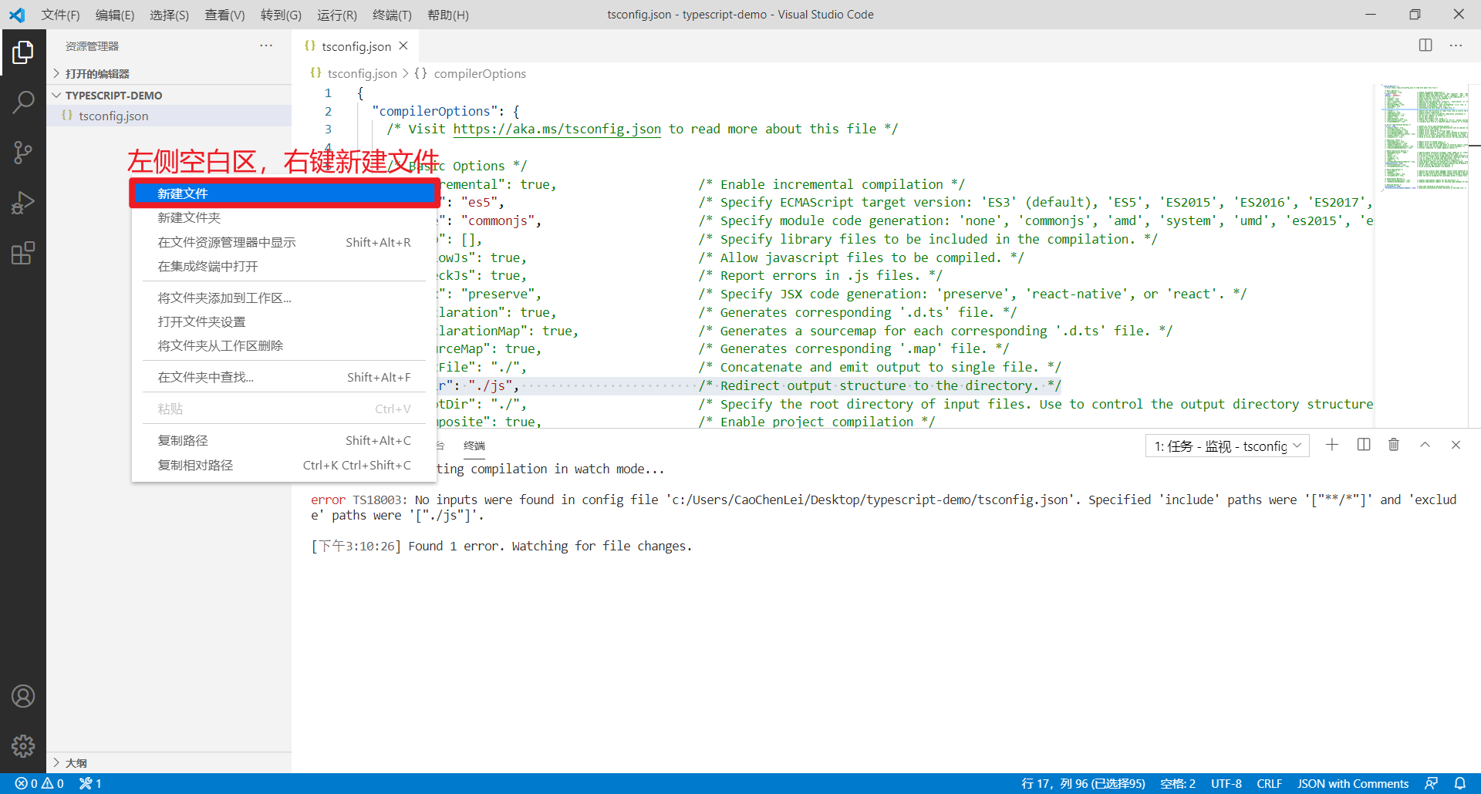1481x794 pixels.
Task: Choose 在文件资源管理器中显示
Action: (x=284, y=242)
